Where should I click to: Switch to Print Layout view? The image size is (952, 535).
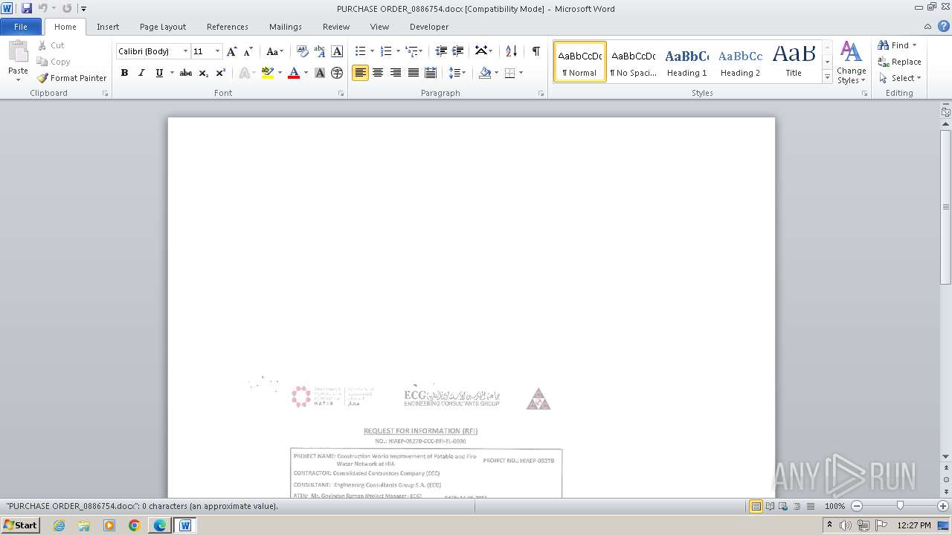756,506
